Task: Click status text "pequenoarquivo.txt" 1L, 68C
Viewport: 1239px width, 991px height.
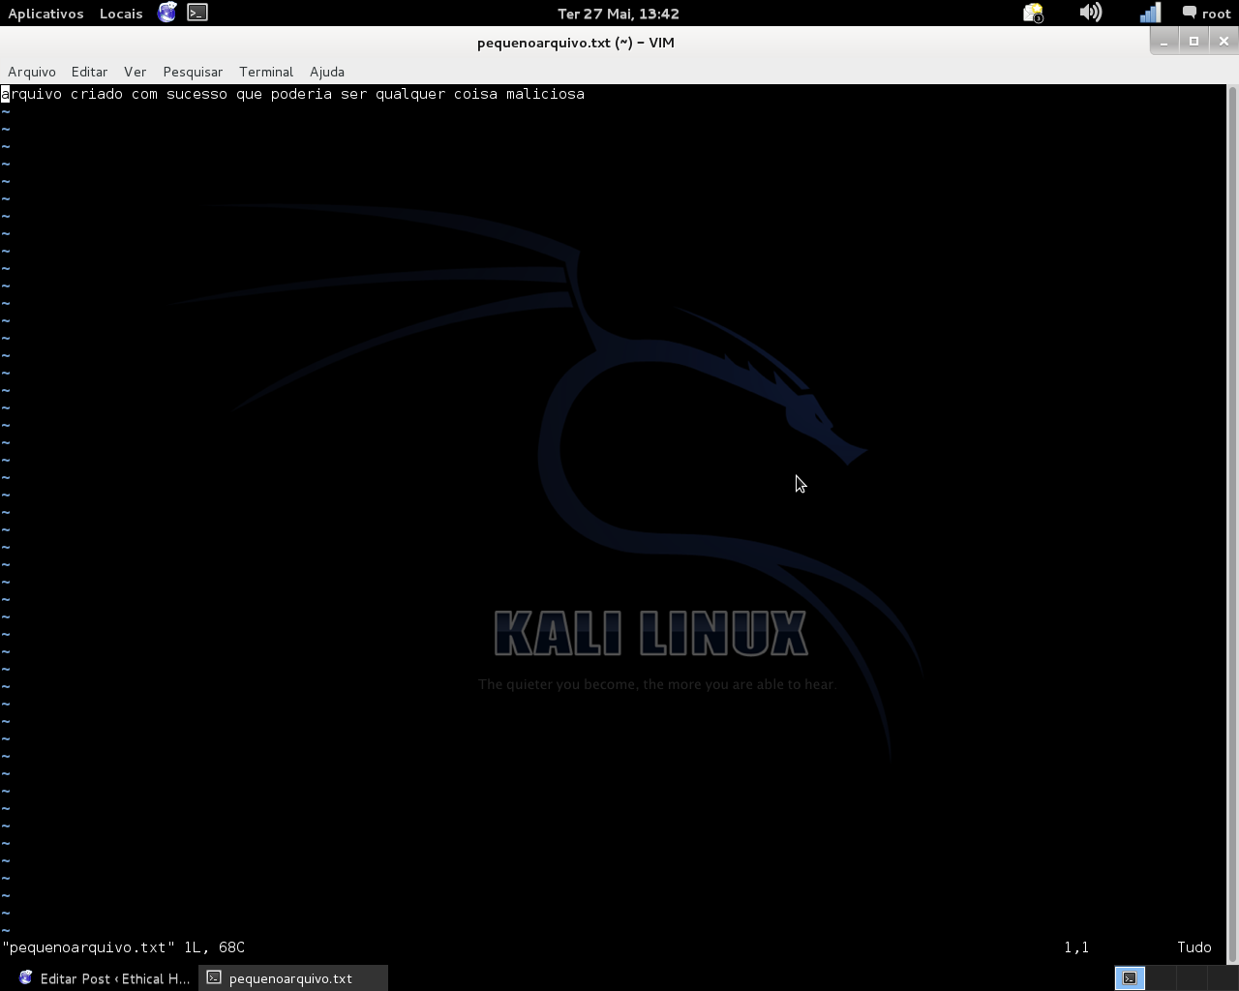Action: click(124, 947)
